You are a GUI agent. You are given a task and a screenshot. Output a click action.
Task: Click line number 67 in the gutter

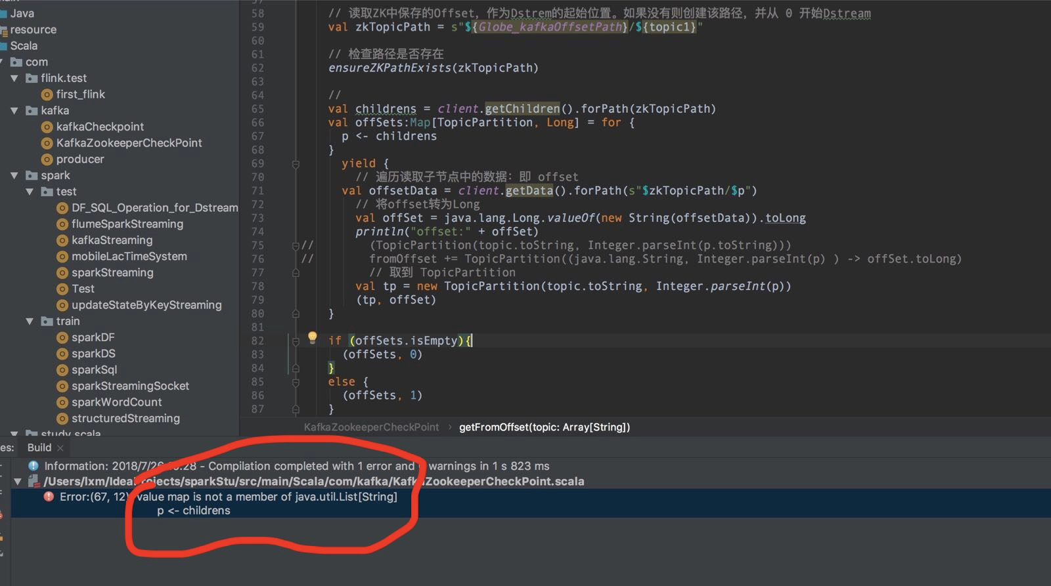tap(257, 136)
